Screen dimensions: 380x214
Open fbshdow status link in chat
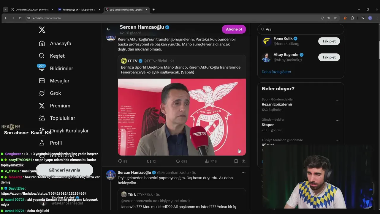click(44, 193)
